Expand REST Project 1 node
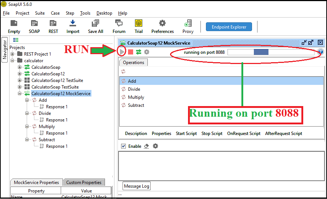The height and width of the screenshot is (199, 327). click(x=12, y=54)
